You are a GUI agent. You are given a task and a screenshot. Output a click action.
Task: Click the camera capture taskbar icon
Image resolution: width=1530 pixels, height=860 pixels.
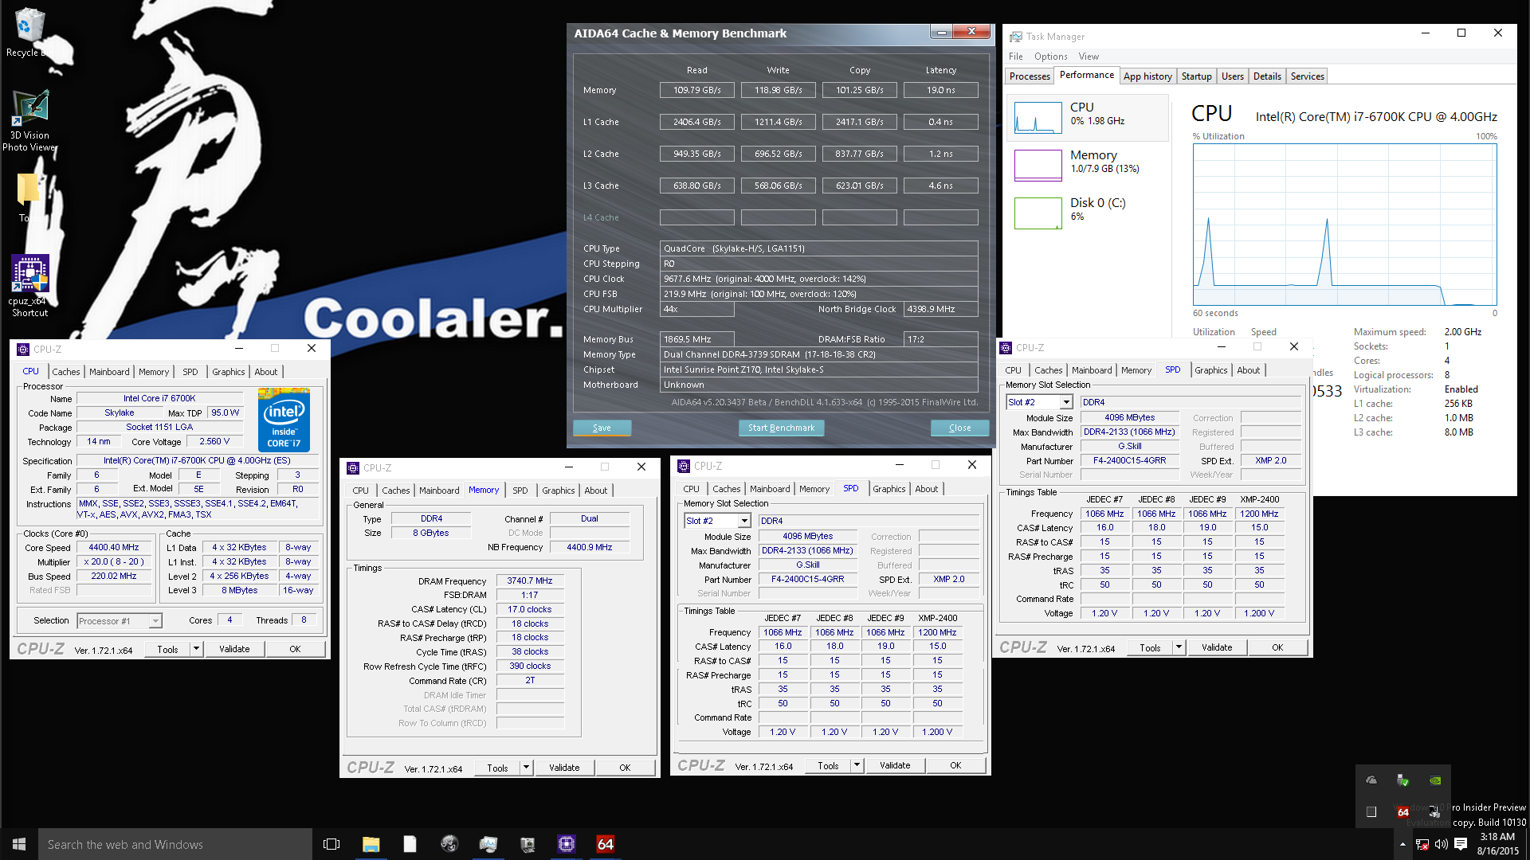[x=527, y=844]
